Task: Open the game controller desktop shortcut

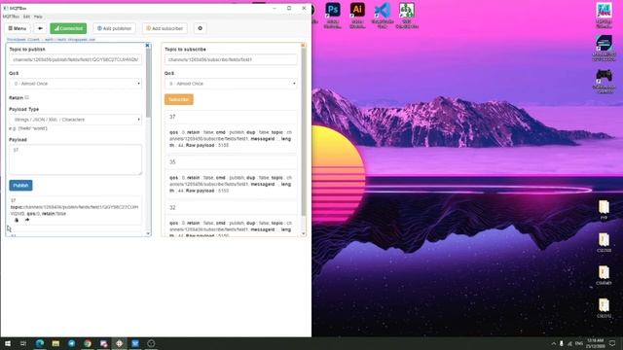Action: coord(605,82)
